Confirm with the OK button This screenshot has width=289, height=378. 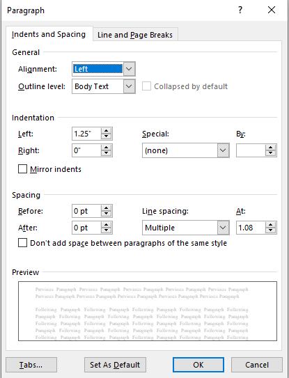point(198,365)
